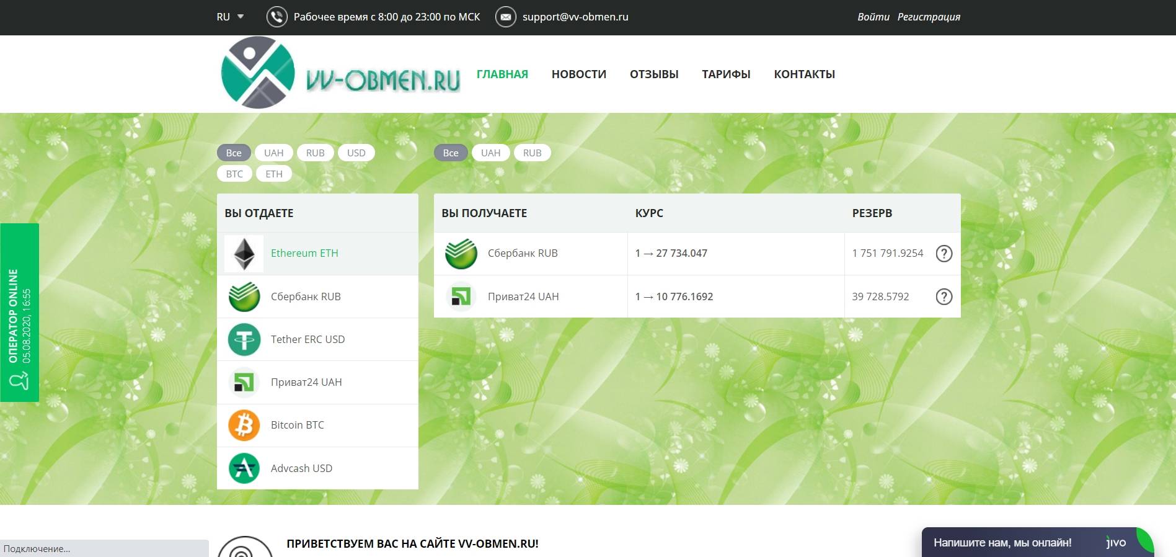The width and height of the screenshot is (1176, 557).
Task: Go to the ГЛАВНАЯ menu item
Action: click(x=502, y=74)
